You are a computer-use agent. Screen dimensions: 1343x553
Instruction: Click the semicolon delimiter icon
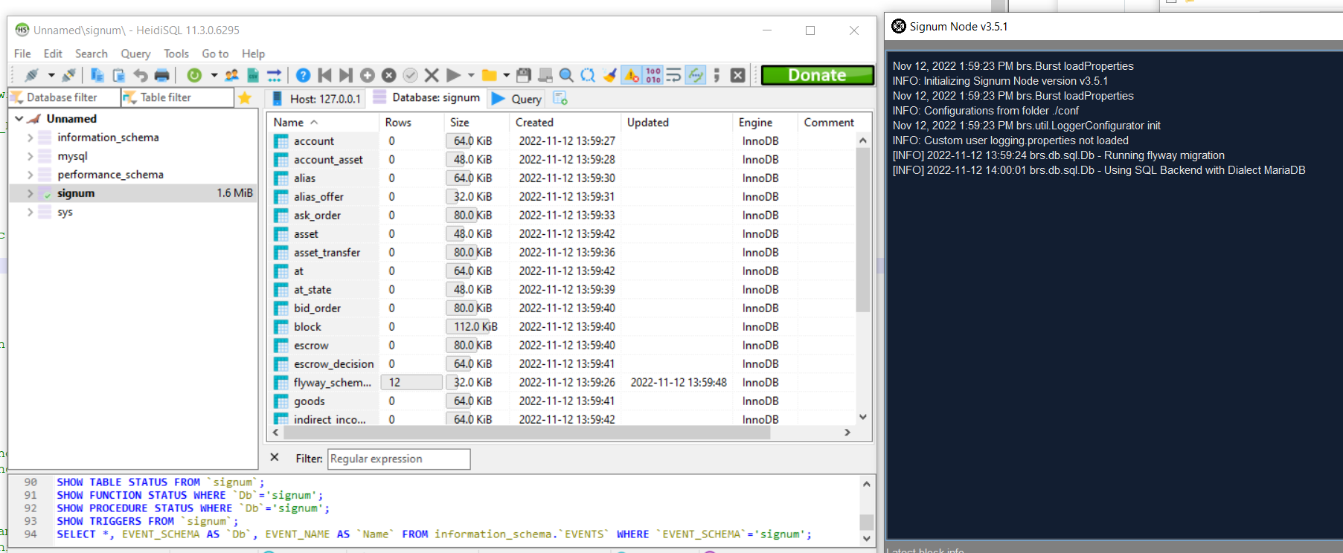click(x=717, y=75)
